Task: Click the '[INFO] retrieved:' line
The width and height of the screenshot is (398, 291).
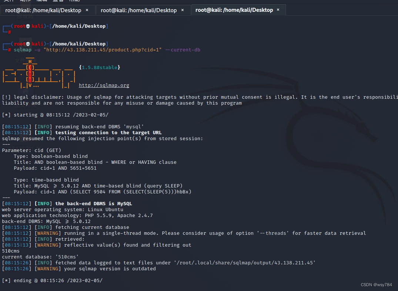Action: click(43, 239)
